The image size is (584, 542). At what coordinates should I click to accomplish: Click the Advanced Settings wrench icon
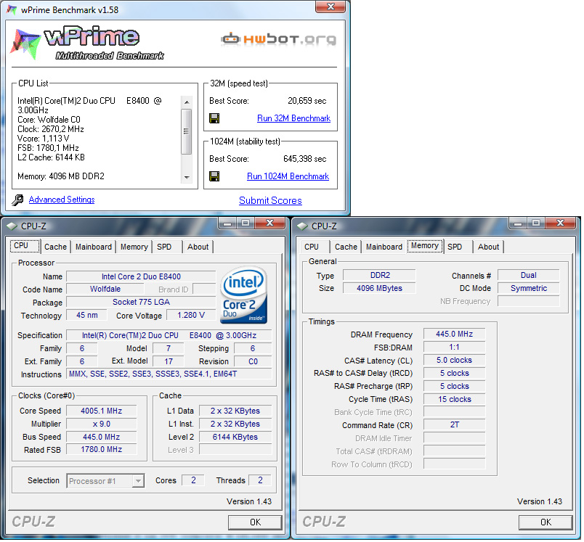point(17,200)
